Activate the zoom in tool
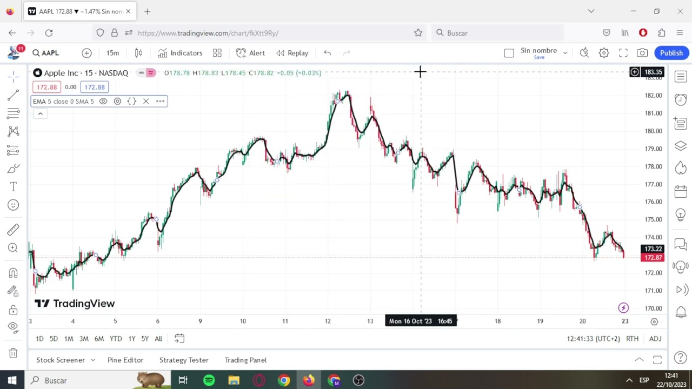Image resolution: width=692 pixels, height=389 pixels. (x=14, y=248)
